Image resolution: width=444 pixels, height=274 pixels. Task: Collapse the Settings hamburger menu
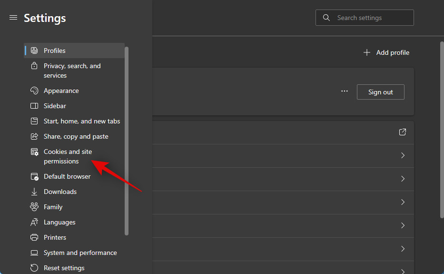click(13, 18)
